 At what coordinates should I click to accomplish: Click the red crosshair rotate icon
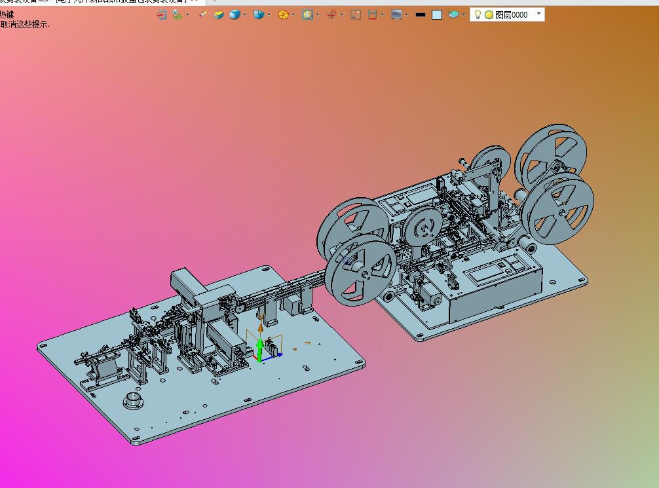pos(331,14)
